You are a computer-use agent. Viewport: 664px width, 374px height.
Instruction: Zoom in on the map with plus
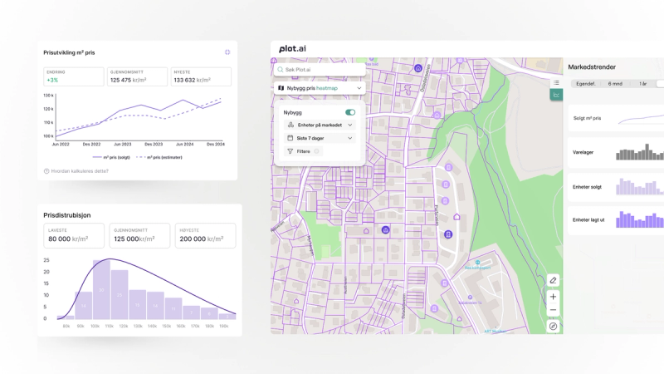[554, 297]
